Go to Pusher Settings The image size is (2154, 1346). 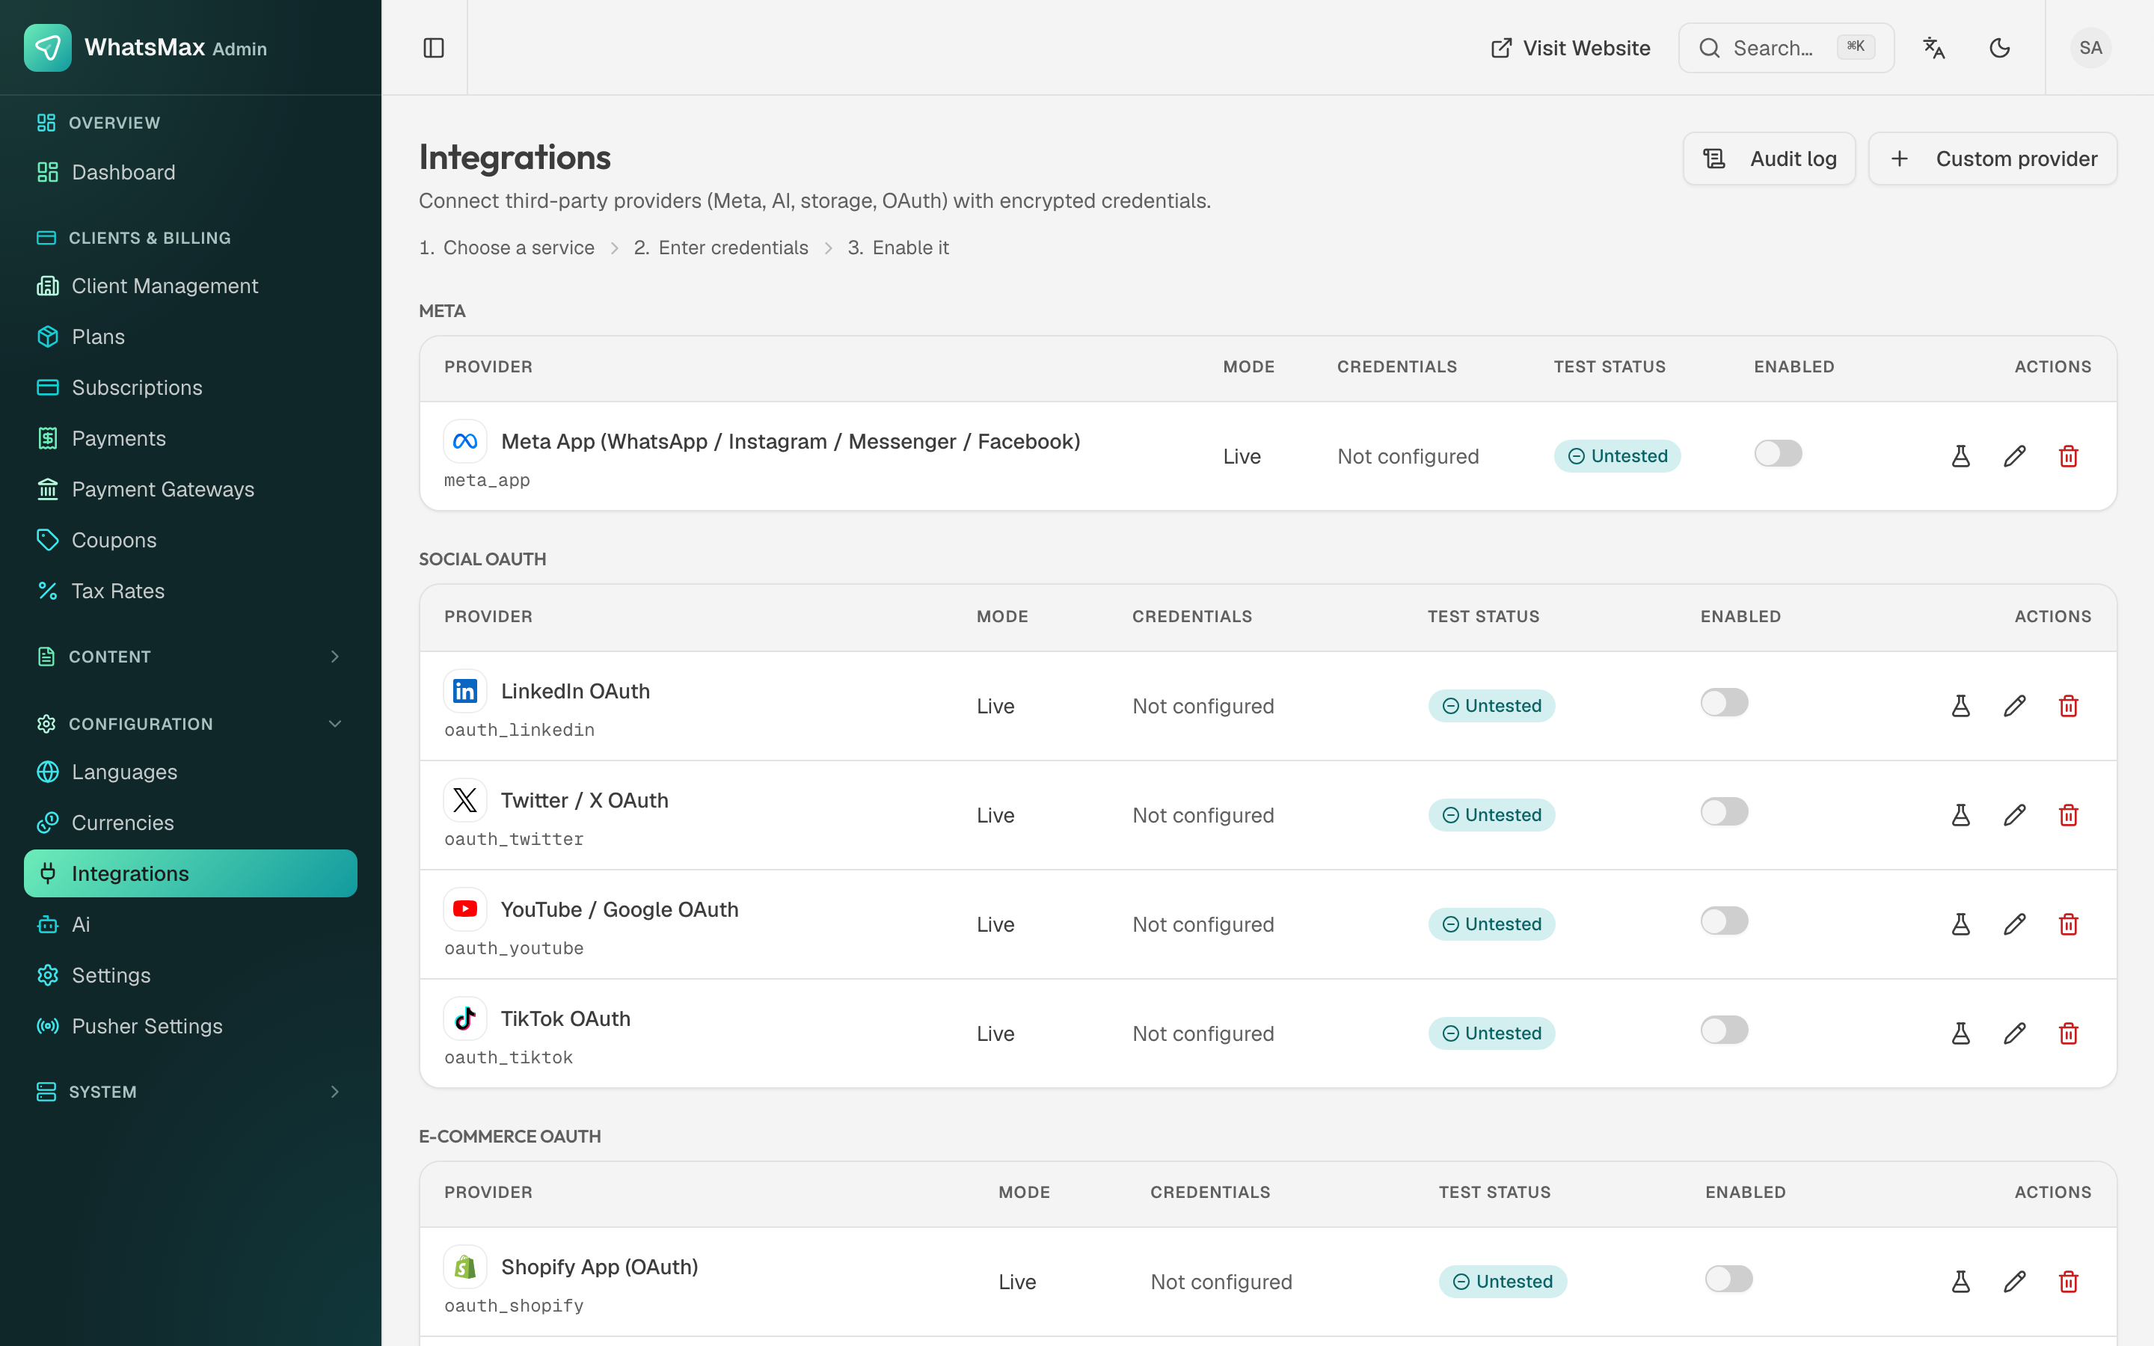[191, 1025]
